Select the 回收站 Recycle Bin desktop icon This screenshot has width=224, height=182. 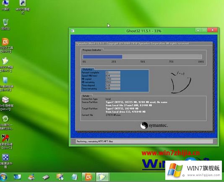pos(5,24)
